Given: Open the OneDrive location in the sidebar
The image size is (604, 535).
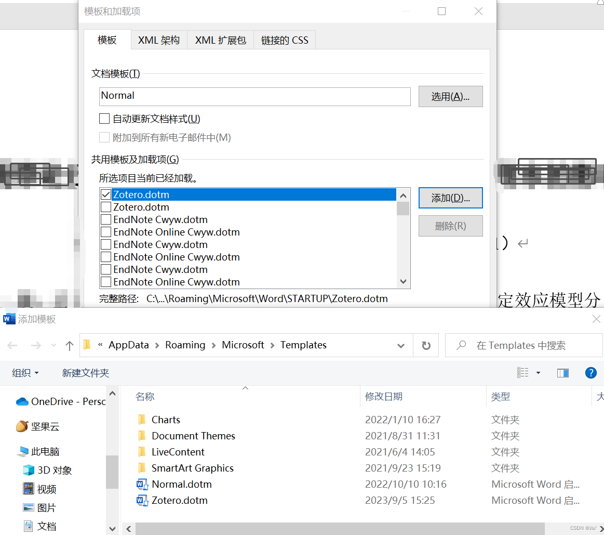Looking at the screenshot, I should [x=60, y=401].
